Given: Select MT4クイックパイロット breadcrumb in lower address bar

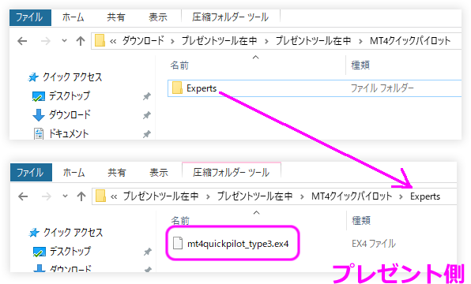Looking at the screenshot, I should [352, 196].
